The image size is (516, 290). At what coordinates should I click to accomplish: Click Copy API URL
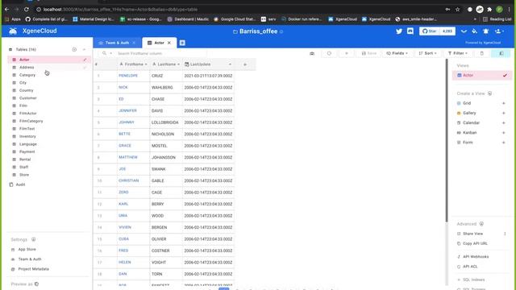(475, 243)
